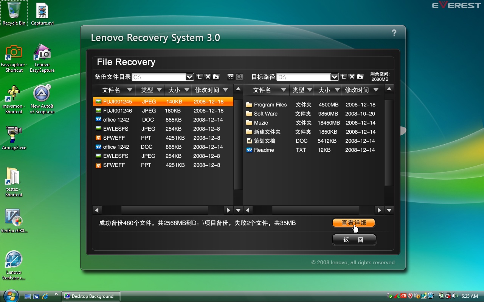Select FUJI001245 file row
This screenshot has height=302, width=484.
pos(163,102)
